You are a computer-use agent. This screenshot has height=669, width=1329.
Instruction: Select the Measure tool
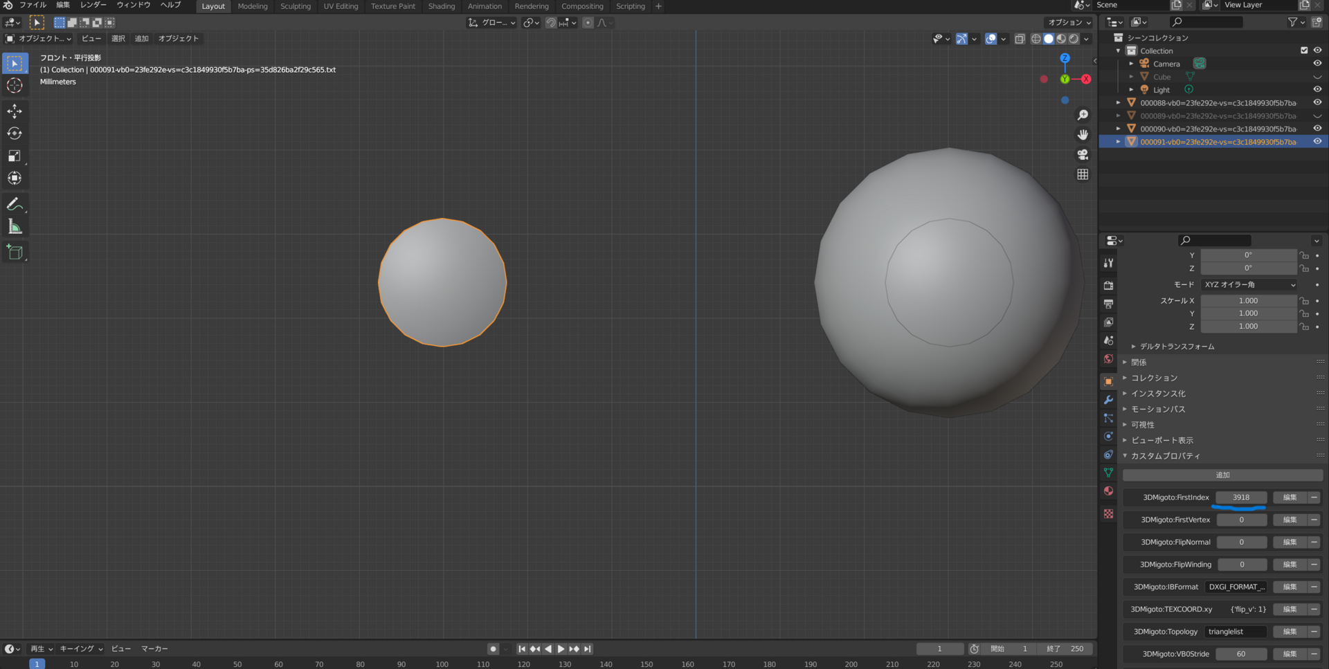tap(15, 227)
